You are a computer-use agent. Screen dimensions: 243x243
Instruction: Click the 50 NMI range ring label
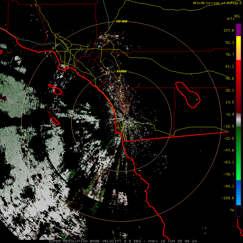coord(122,71)
